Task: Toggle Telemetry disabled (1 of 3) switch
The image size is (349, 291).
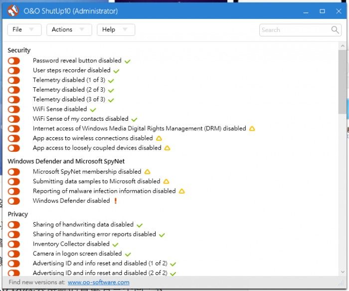Action: (x=14, y=80)
